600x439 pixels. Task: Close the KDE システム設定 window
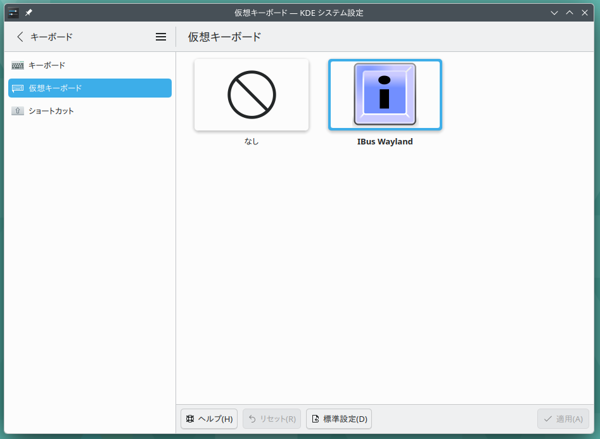coord(585,13)
